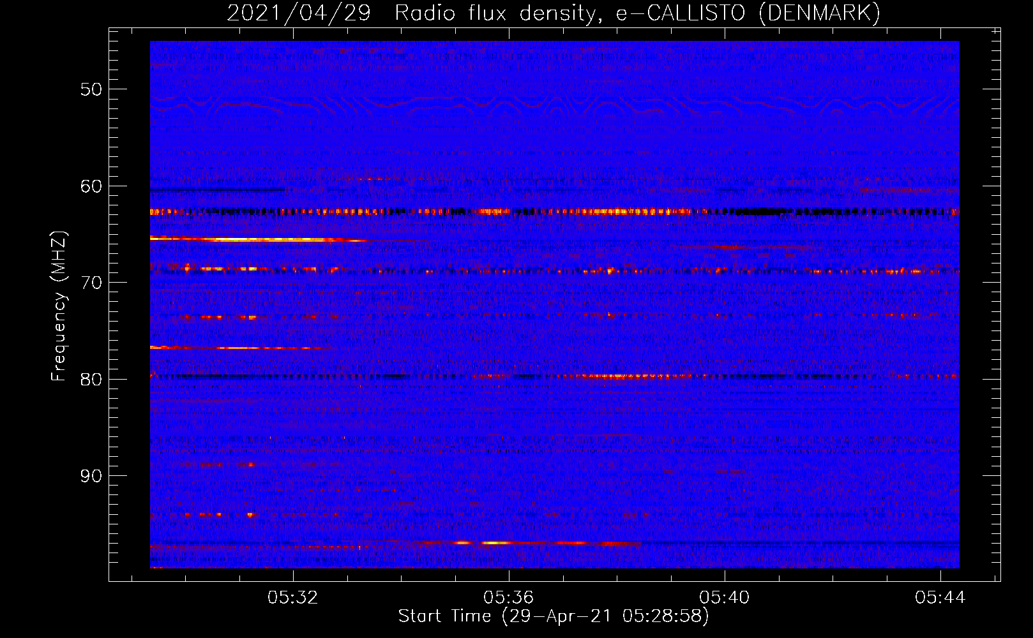Click the 'Frequency (MHZ)' axis label
Image resolution: width=1033 pixels, height=638 pixels.
click(59, 307)
